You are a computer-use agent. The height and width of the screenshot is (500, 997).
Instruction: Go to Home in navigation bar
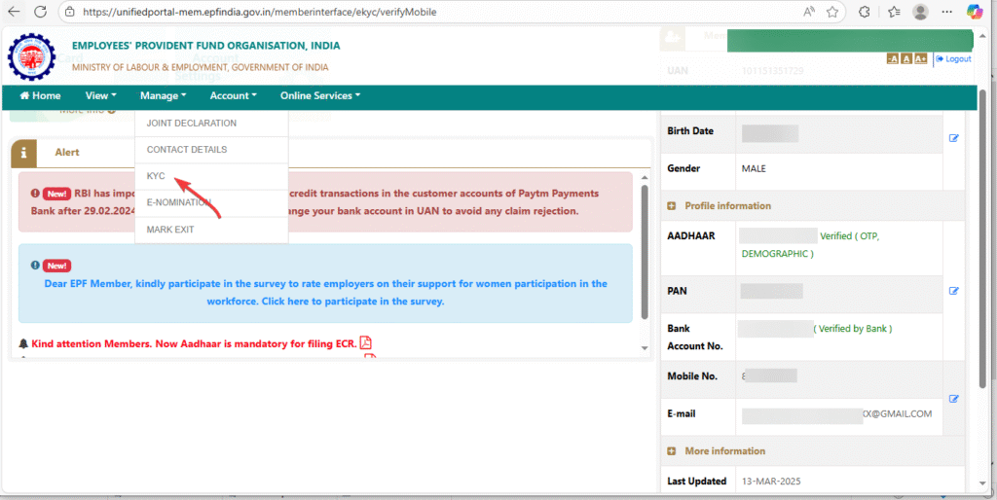(x=41, y=96)
